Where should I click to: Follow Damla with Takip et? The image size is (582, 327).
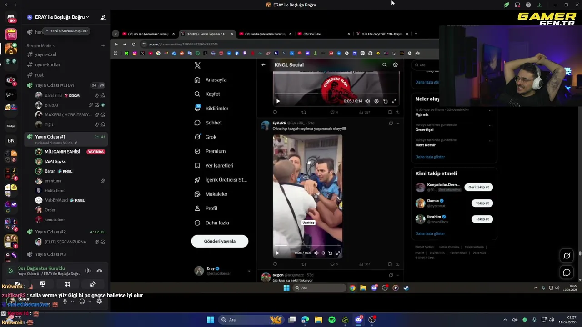(x=482, y=203)
